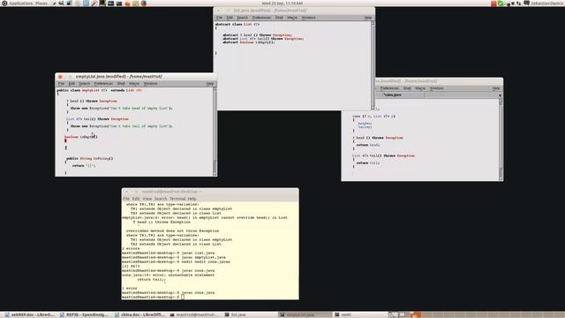This screenshot has width=565, height=318.
Task: Switch to REF3b taskbar entry
Action: pos(85,314)
